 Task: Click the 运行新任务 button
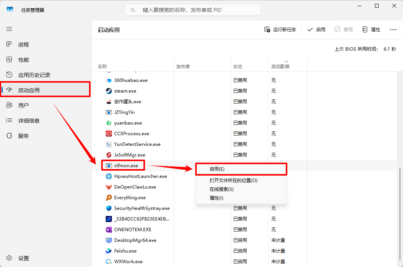(280, 30)
